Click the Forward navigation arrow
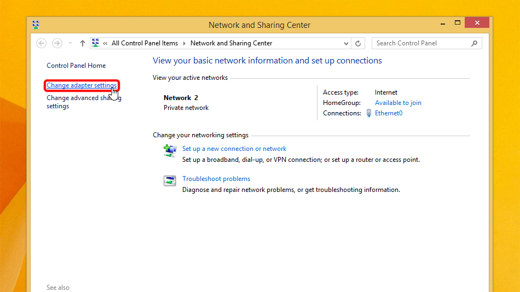The width and height of the screenshot is (520, 292). (x=56, y=43)
